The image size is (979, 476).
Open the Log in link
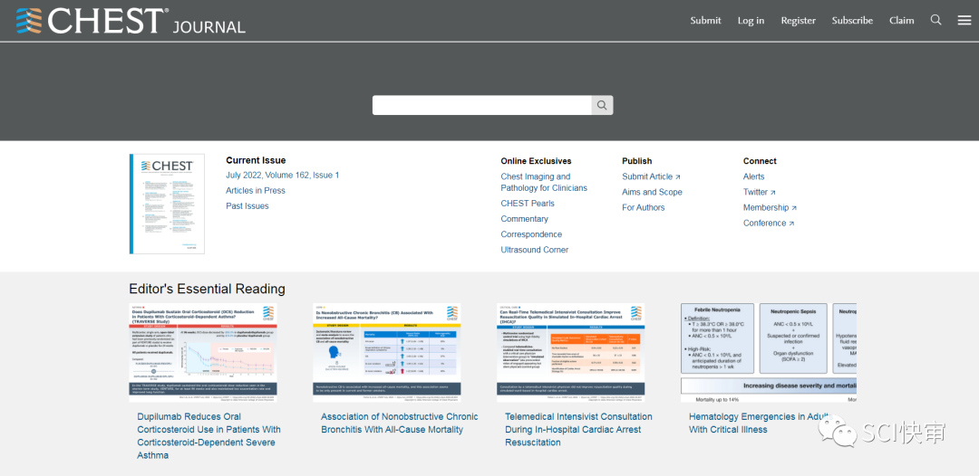(x=751, y=21)
